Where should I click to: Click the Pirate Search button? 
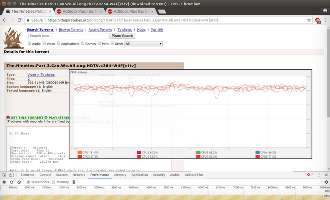pyautogui.click(x=122, y=36)
